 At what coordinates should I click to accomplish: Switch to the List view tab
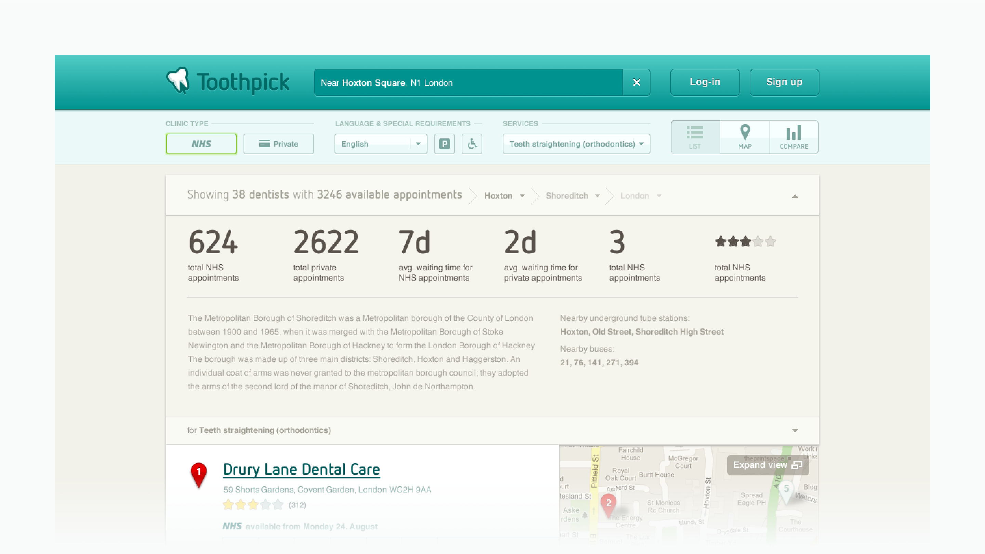pyautogui.click(x=695, y=137)
